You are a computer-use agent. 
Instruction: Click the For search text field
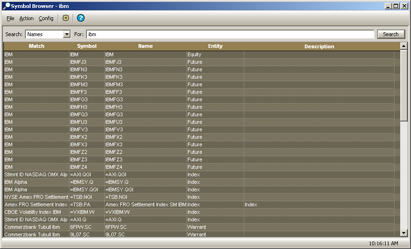point(230,34)
